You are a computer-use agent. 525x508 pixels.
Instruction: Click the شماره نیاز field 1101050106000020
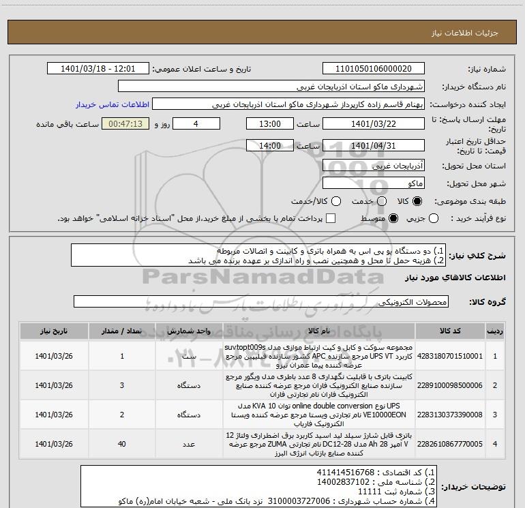(374, 69)
